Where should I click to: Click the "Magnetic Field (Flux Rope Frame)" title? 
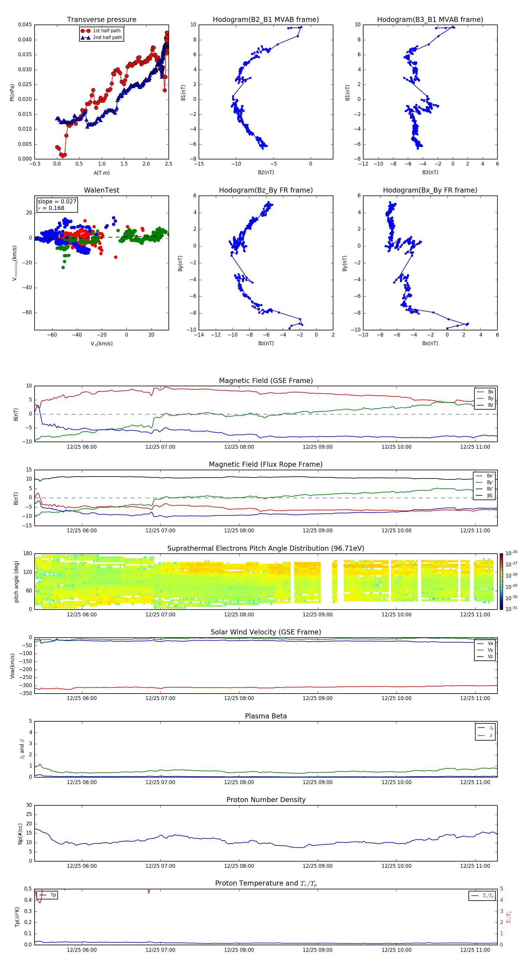click(x=266, y=465)
